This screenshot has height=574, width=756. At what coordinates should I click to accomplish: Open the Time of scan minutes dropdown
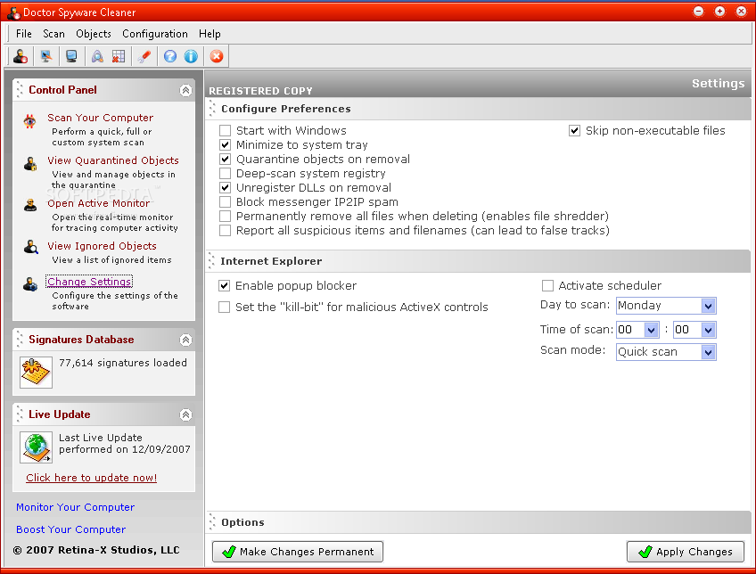point(708,330)
